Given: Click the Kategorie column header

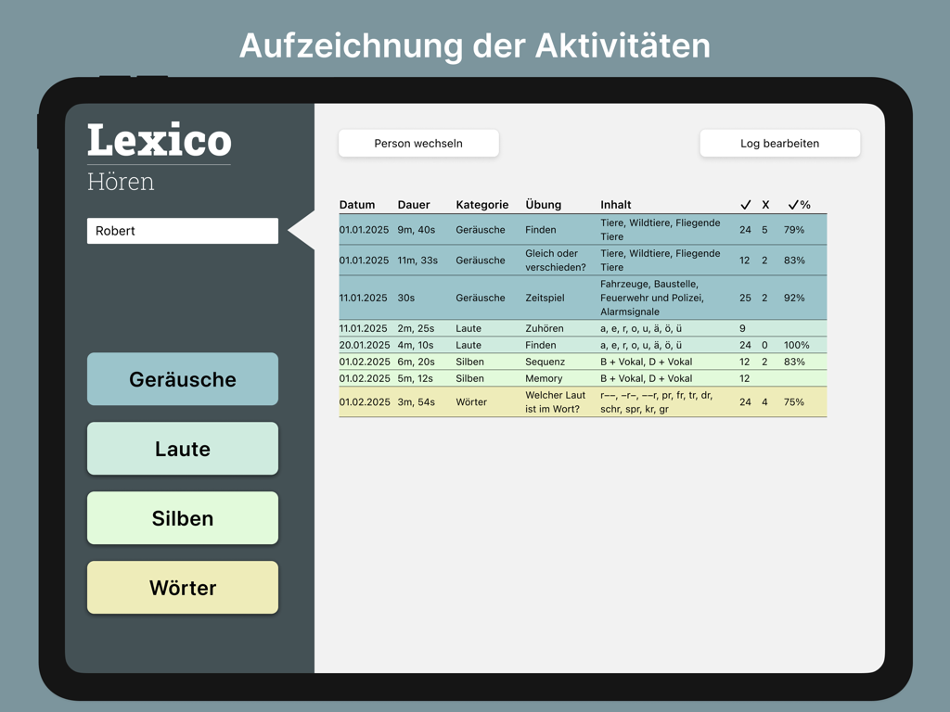Looking at the screenshot, I should pyautogui.click(x=481, y=205).
